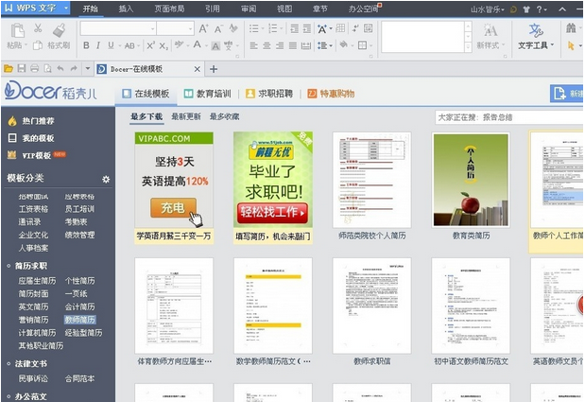Image resolution: width=585 pixels, height=402 pixels.
Task: Add a new document tab
Action: pos(214,69)
